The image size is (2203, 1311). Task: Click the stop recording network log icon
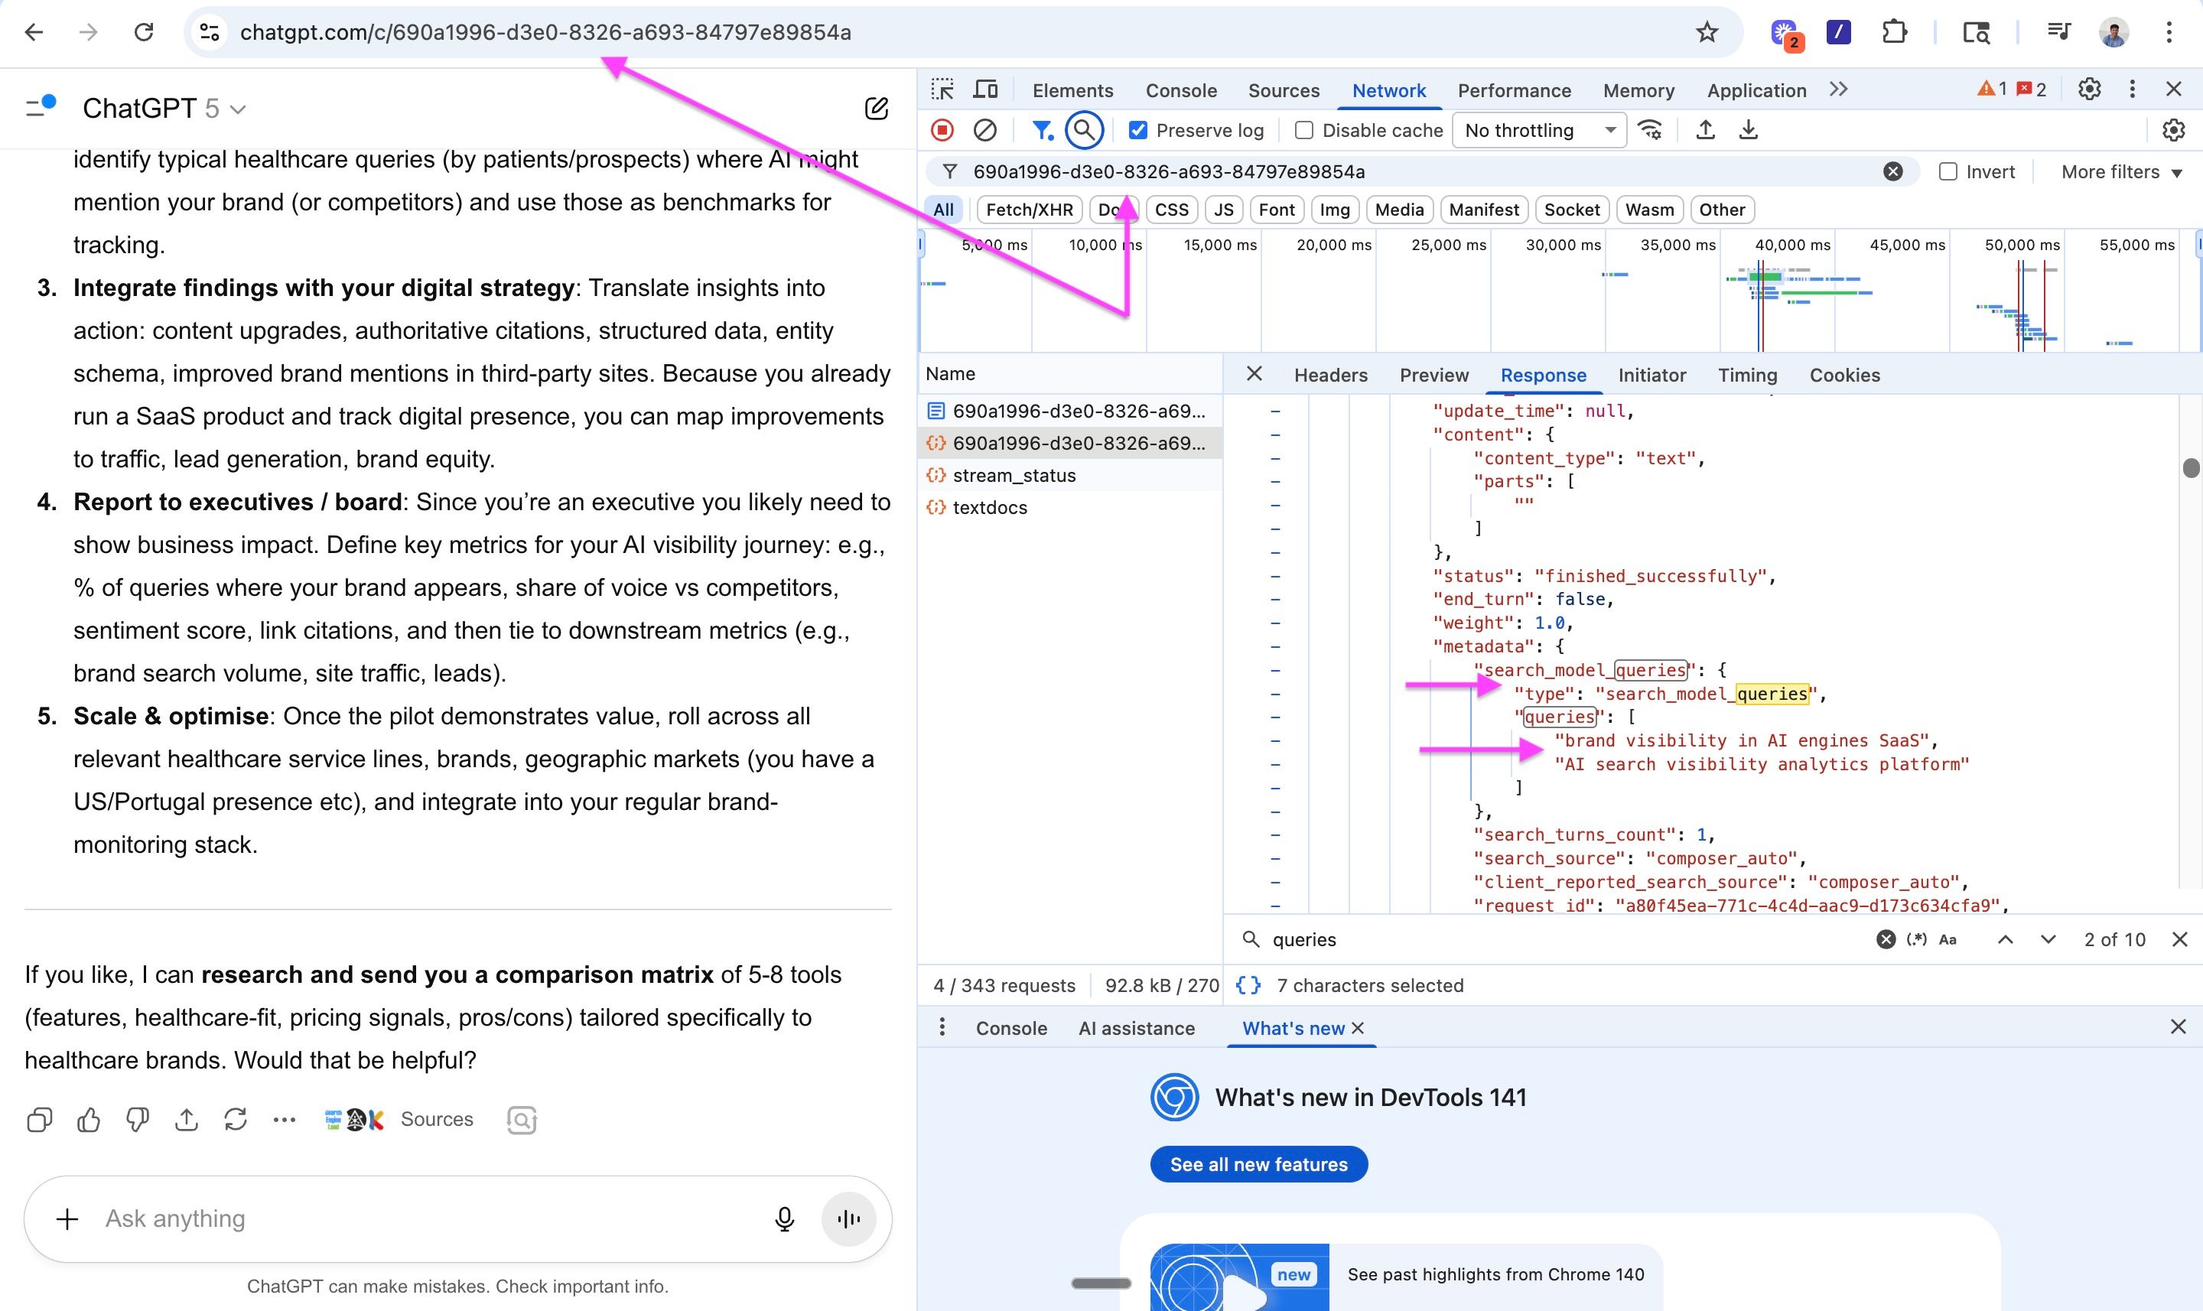(x=942, y=131)
